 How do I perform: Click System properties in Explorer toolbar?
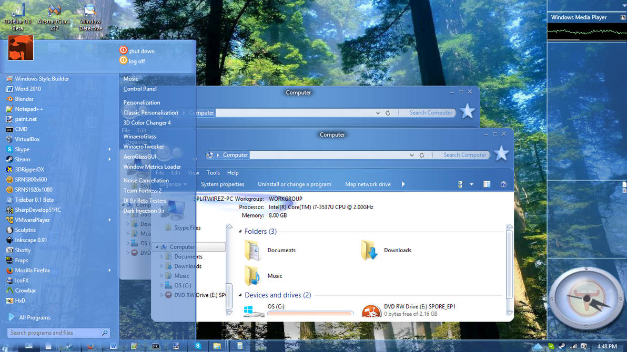click(223, 184)
